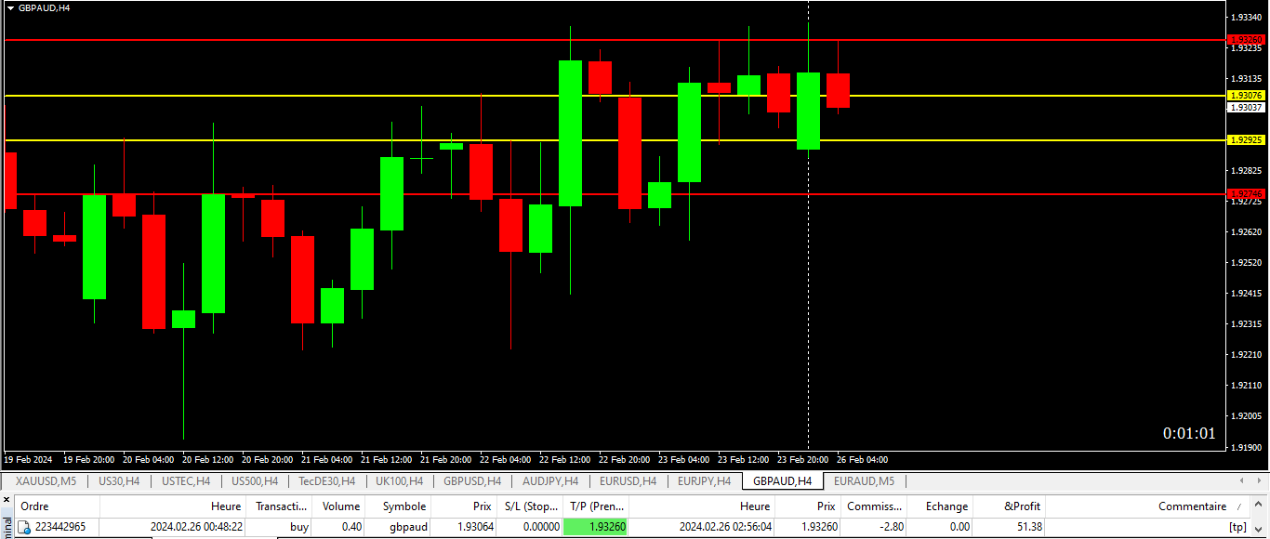
Task: Click the GBPAUD,H4 chart dropdown triangle
Action: (x=10, y=7)
